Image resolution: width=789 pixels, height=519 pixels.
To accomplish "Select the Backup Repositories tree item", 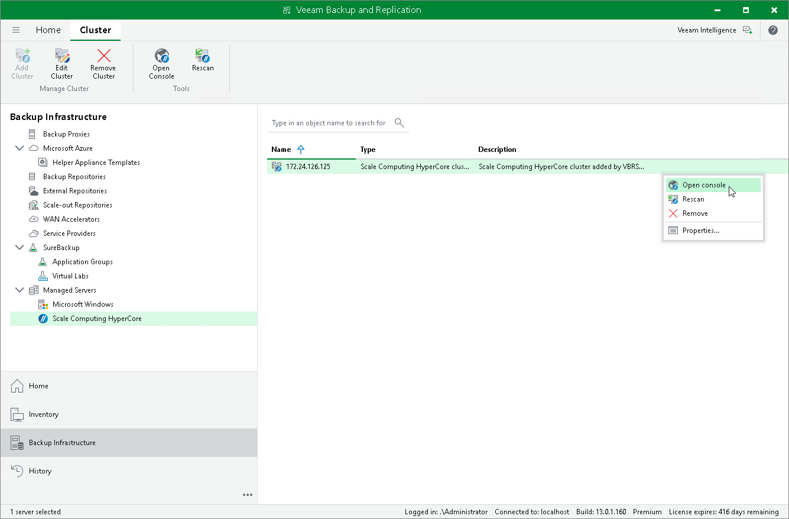I will (74, 177).
